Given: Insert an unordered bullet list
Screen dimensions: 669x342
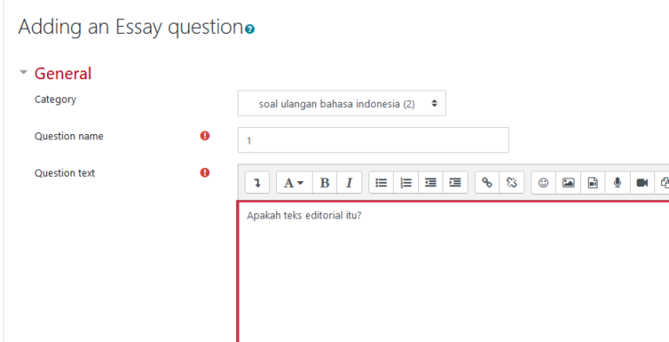Looking at the screenshot, I should tap(381, 183).
